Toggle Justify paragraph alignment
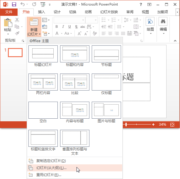This screenshot has width=180, height=179. click(123, 33)
